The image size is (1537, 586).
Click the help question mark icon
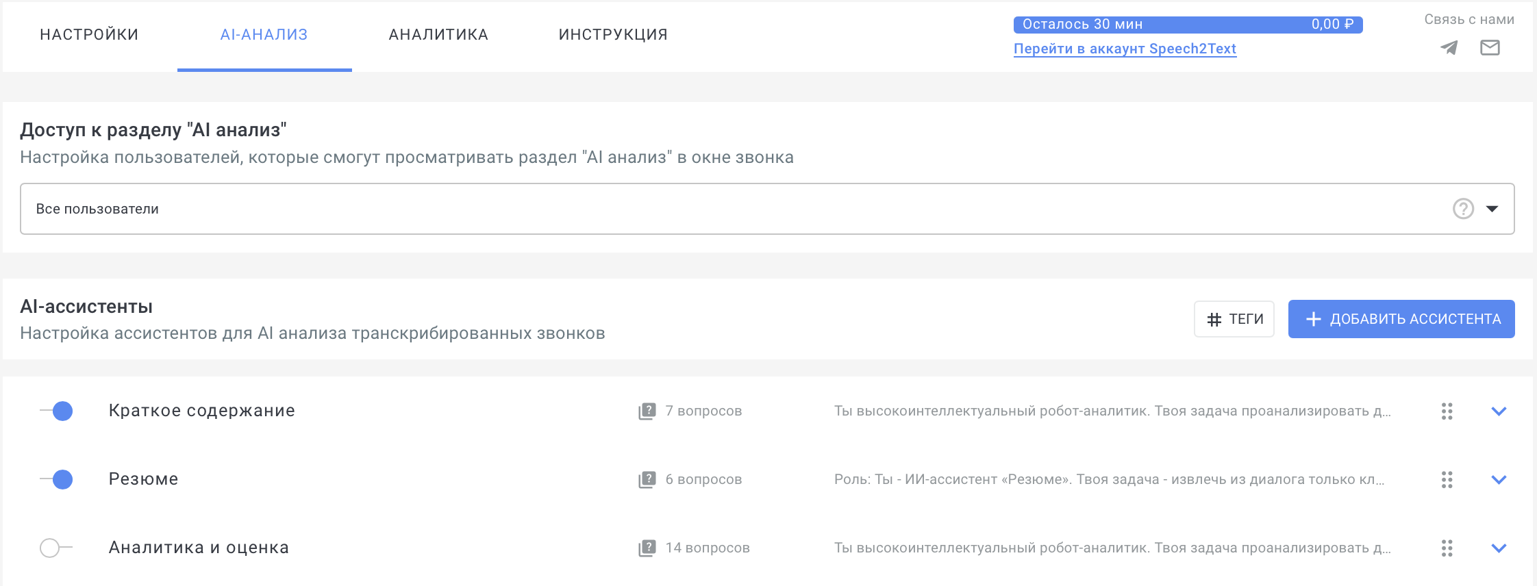click(1463, 209)
